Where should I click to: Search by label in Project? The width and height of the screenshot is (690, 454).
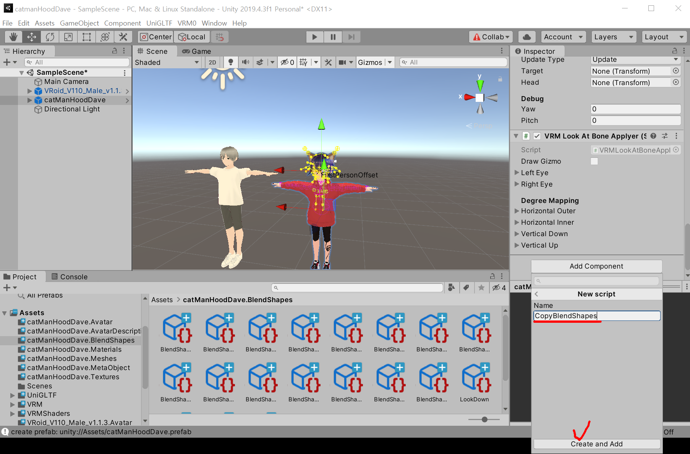pyautogui.click(x=466, y=288)
